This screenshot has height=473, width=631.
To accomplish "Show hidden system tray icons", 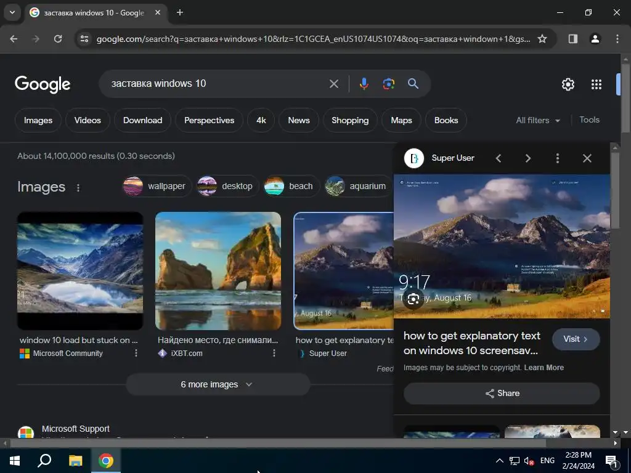I will pos(499,461).
